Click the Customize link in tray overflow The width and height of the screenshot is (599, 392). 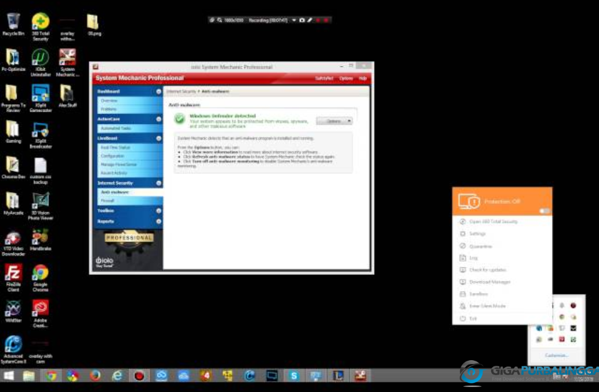click(556, 356)
